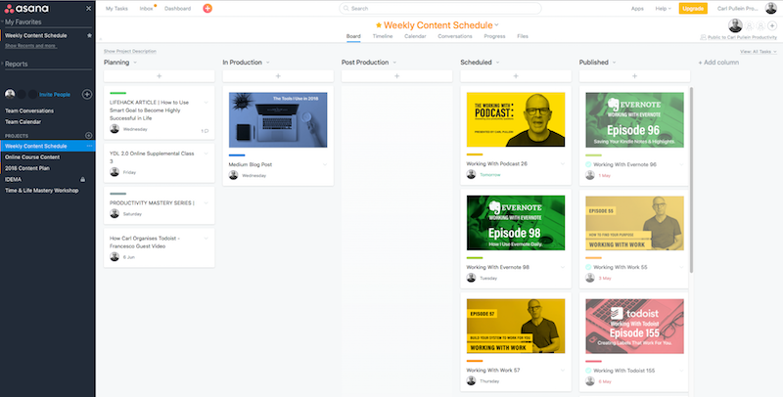Toggle completion check on Working With Evernote 96
This screenshot has height=397, width=783.
point(588,164)
